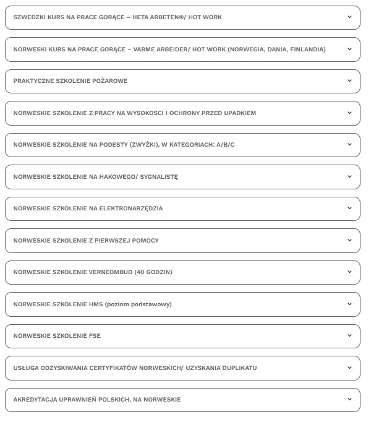Expand akredytacja uprawnień polskich section
371x430 pixels.
click(x=97, y=400)
